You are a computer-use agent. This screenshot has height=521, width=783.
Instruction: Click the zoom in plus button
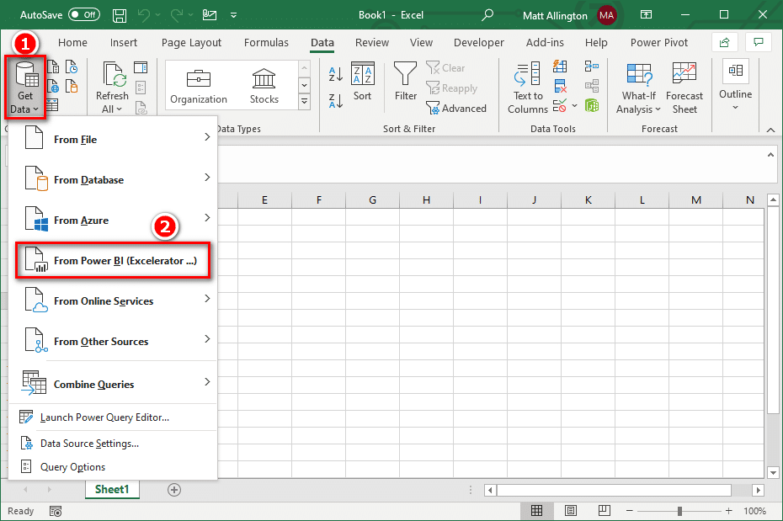click(x=729, y=511)
